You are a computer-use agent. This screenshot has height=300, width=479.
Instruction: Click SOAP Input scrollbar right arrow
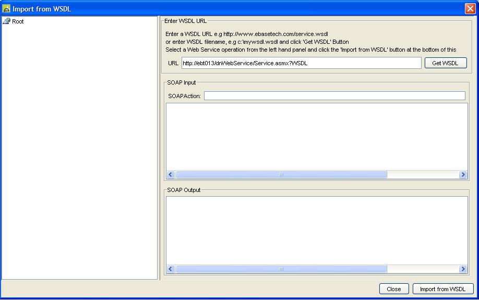coord(463,175)
